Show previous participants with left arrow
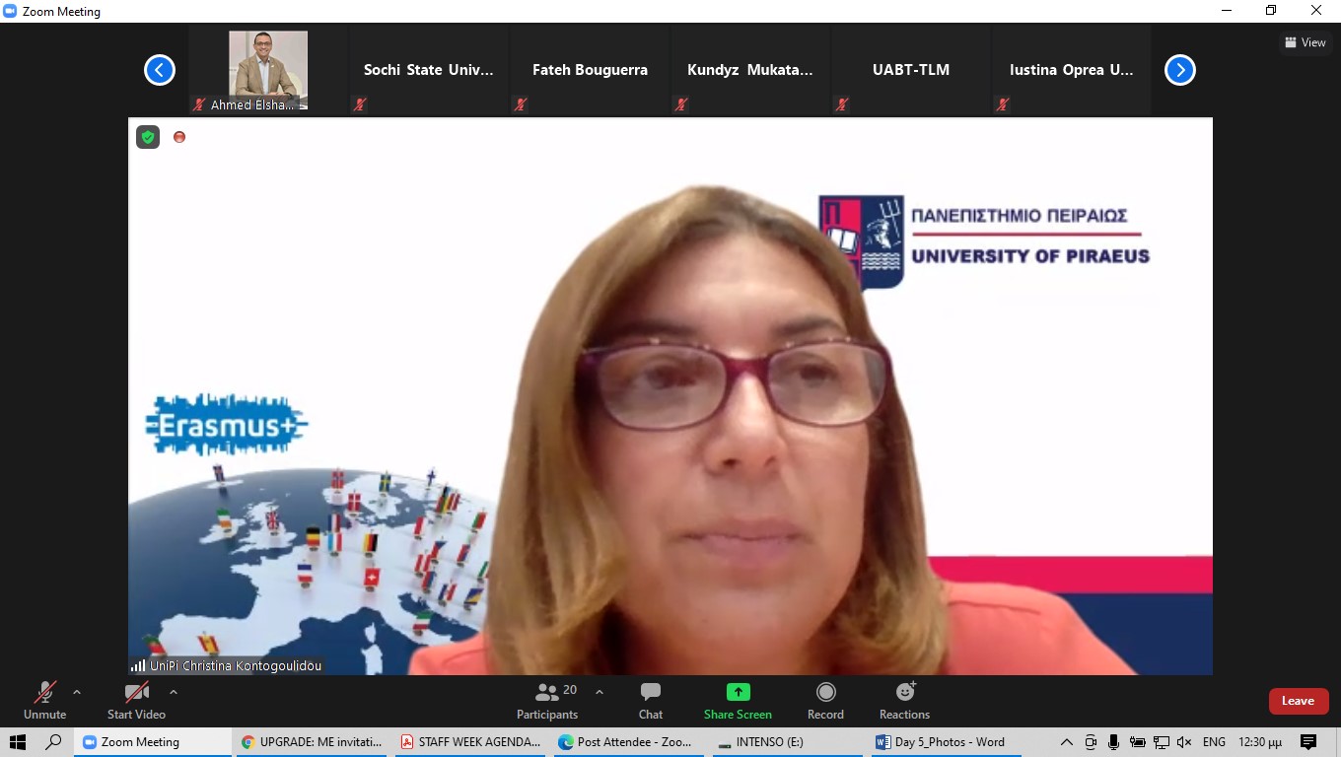This screenshot has height=757, width=1341. click(x=160, y=70)
